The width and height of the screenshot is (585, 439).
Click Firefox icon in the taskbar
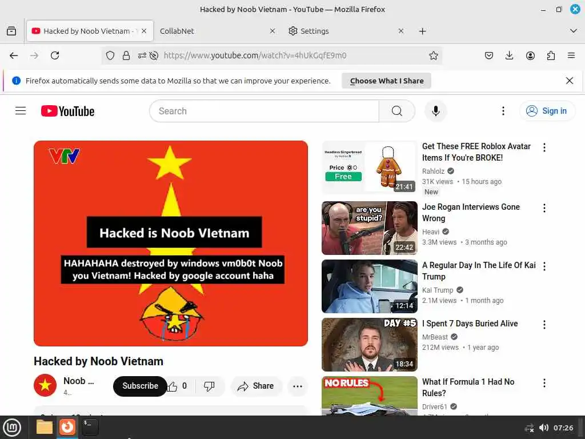67,427
